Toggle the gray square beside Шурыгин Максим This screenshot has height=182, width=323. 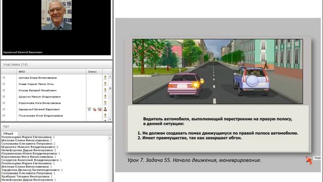(x=4, y=97)
